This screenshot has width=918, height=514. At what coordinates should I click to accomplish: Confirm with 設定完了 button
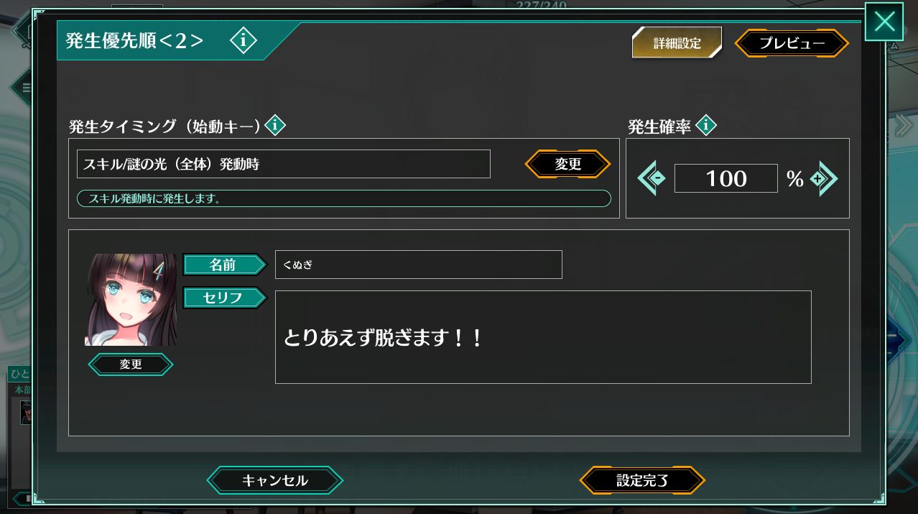(642, 480)
